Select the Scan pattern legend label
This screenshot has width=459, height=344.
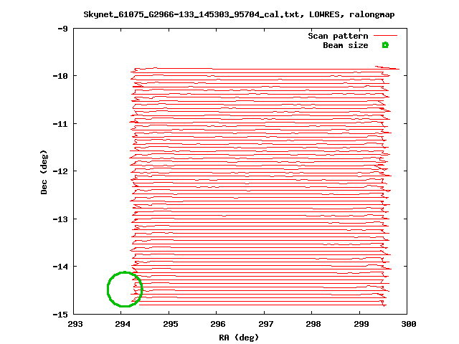click(x=338, y=36)
